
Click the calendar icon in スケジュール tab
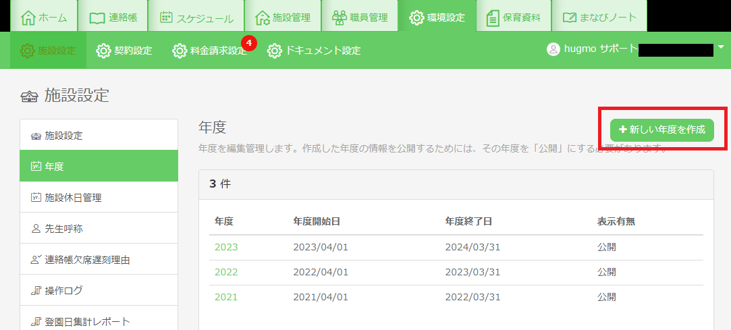click(166, 18)
